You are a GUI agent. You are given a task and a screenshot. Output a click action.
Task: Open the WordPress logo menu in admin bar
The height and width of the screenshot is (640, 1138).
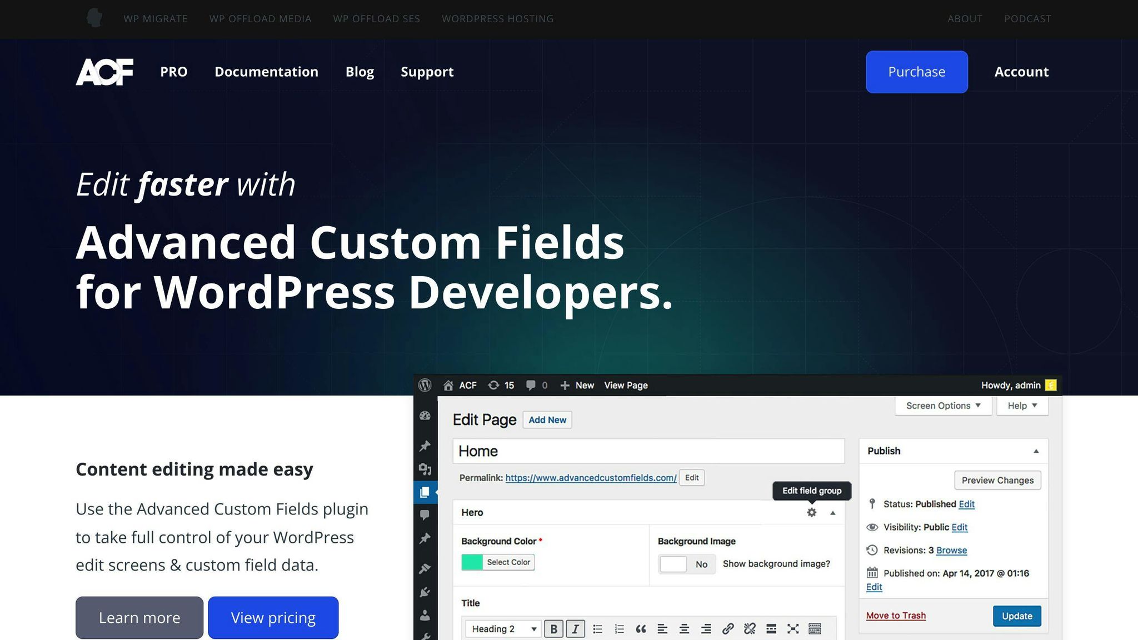(x=425, y=385)
